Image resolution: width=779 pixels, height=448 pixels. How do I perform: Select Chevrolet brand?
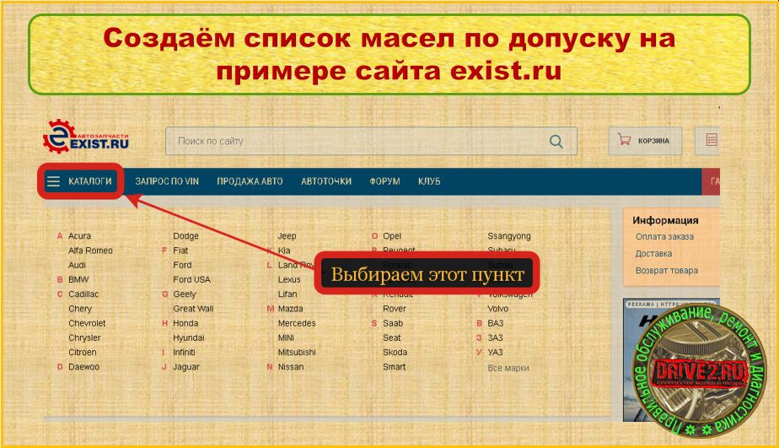[87, 323]
